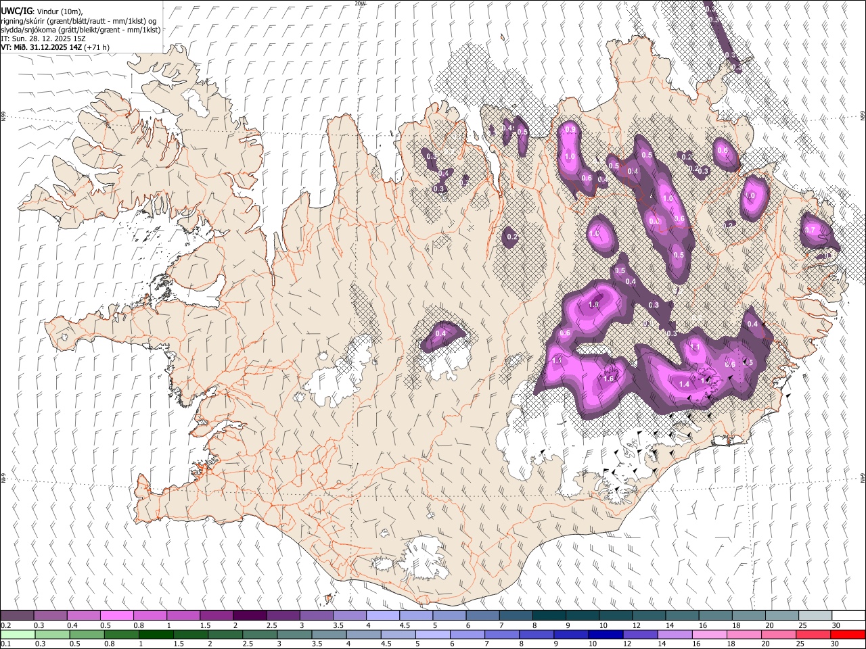Select lower legend swatch starting at 2.5

coord(259,635)
